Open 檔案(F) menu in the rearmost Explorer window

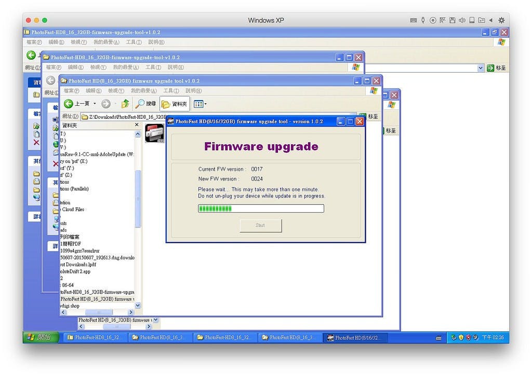34,42
